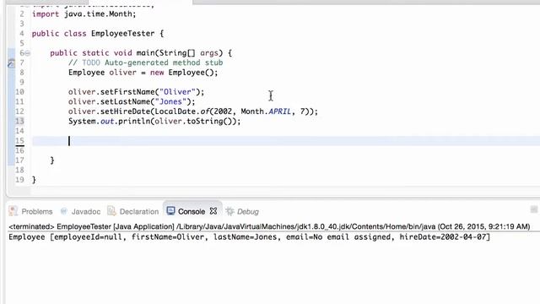Place cursor on empty line 15
540x304 pixels.
[286, 141]
